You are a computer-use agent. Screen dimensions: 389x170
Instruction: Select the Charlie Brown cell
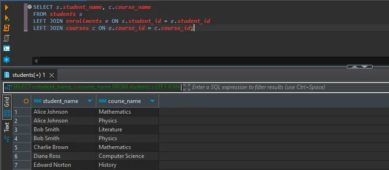click(x=64, y=147)
